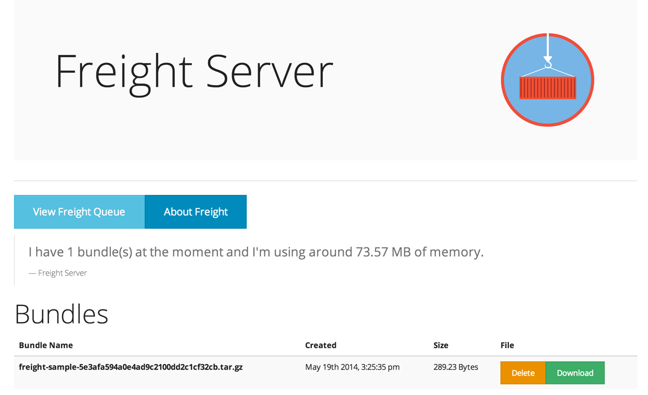Click the Created column header
This screenshot has height=395, width=648.
click(321, 345)
